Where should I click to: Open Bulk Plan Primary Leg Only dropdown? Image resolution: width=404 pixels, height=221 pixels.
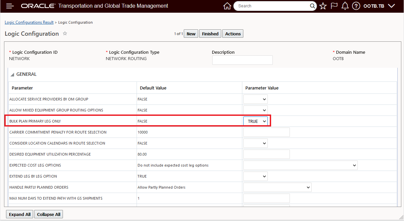click(x=255, y=121)
